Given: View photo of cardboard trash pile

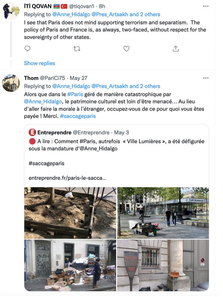Looking at the screenshot, I should (x=70, y=265).
